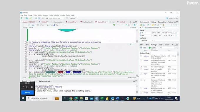Click the Knit yarn ball icon

54,25
